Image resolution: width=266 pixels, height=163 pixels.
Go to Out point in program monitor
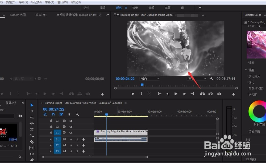(192, 94)
